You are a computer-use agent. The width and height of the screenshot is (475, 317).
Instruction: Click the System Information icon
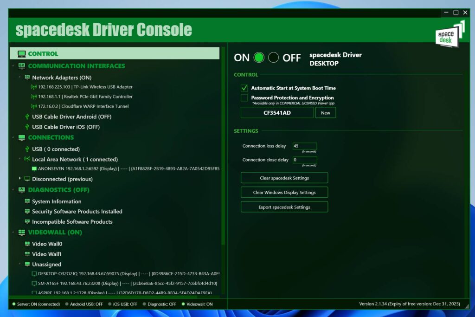click(x=27, y=201)
